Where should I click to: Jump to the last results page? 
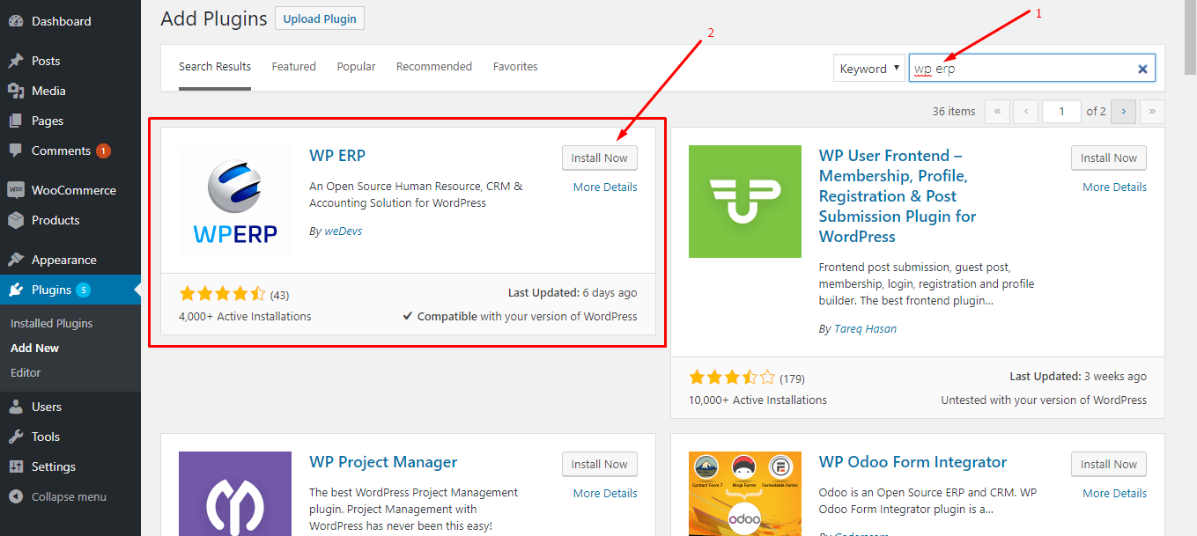click(x=1152, y=111)
